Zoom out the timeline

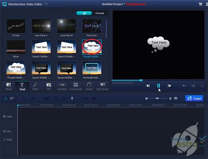(147, 99)
